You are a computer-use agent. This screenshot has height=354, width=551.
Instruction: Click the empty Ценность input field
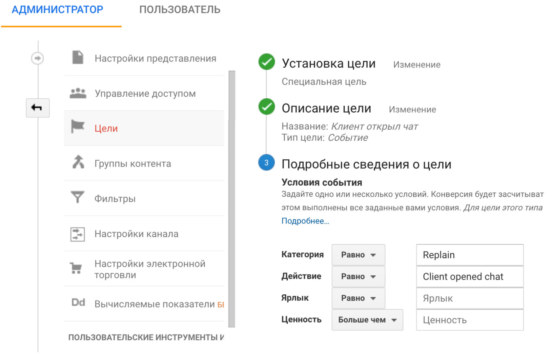[470, 320]
